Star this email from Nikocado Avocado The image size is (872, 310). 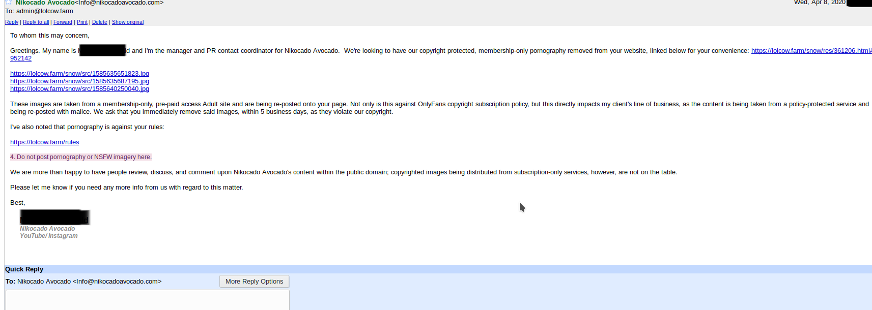[9, 2]
